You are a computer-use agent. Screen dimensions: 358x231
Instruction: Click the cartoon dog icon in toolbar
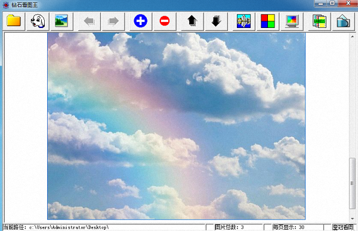pyautogui.click(x=38, y=21)
